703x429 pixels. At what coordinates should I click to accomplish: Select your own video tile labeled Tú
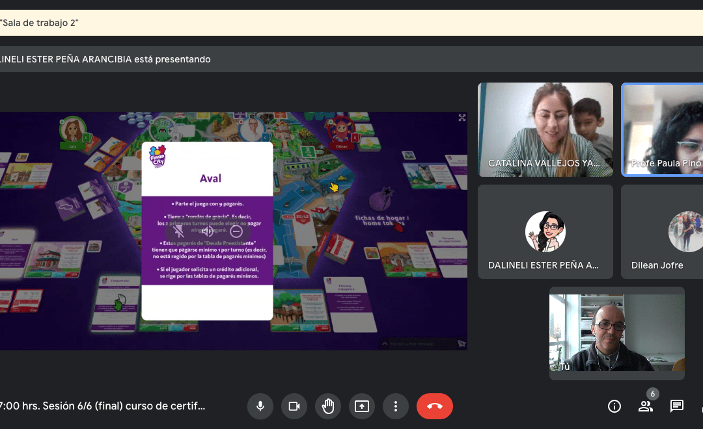point(617,333)
